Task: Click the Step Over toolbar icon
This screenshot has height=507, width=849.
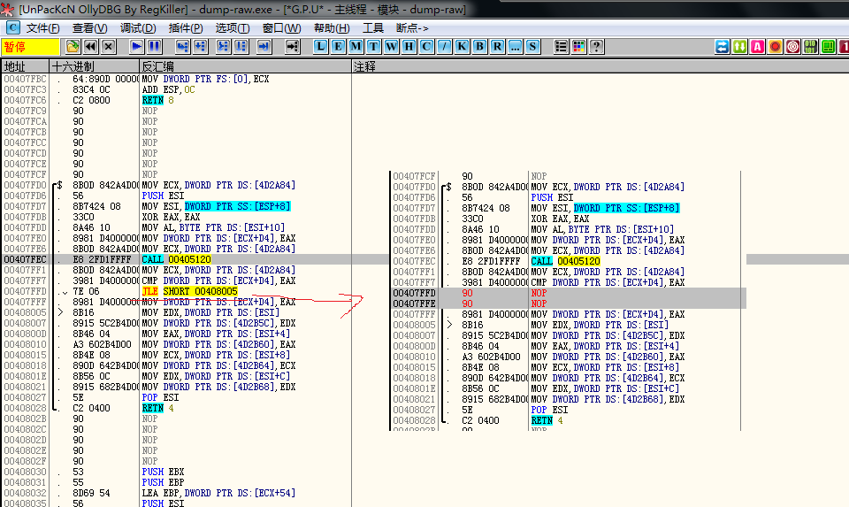Action: [201, 47]
